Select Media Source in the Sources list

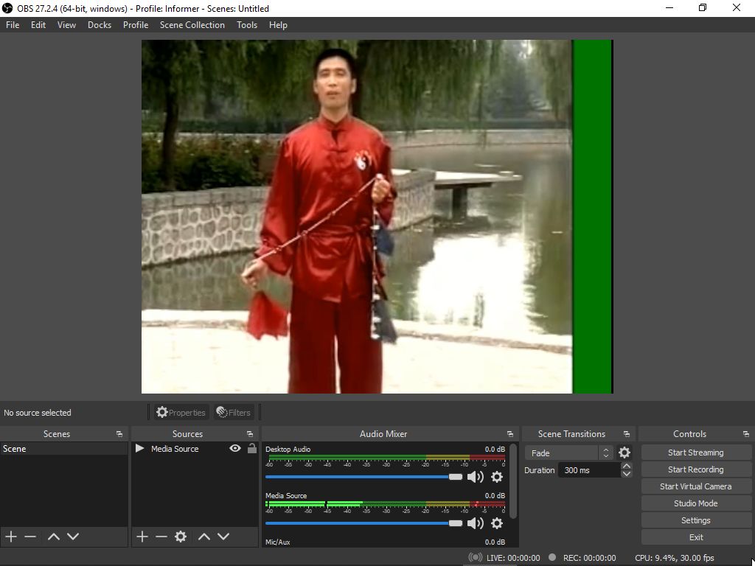[175, 448]
